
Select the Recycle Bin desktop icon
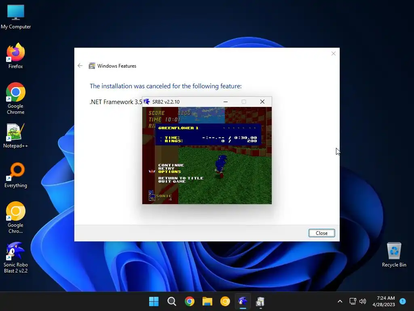(394, 255)
